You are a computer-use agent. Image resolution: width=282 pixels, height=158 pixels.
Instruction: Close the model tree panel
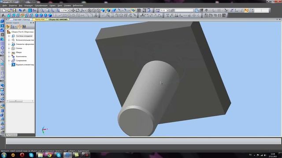[33, 23]
